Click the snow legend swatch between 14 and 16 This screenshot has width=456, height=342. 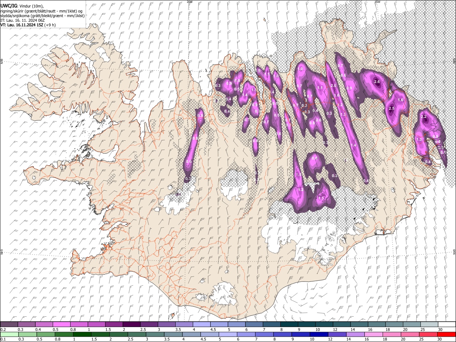[x=359, y=324]
